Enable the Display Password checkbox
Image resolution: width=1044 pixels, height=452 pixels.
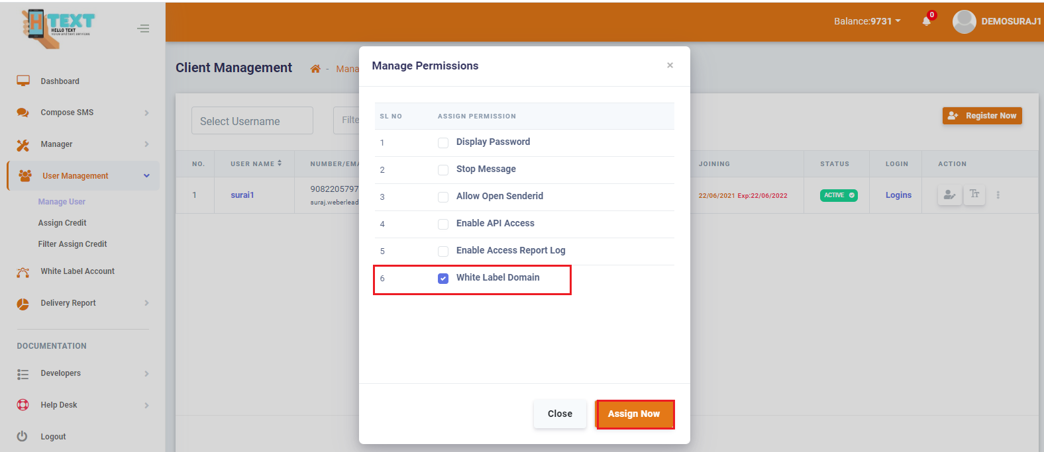click(443, 142)
